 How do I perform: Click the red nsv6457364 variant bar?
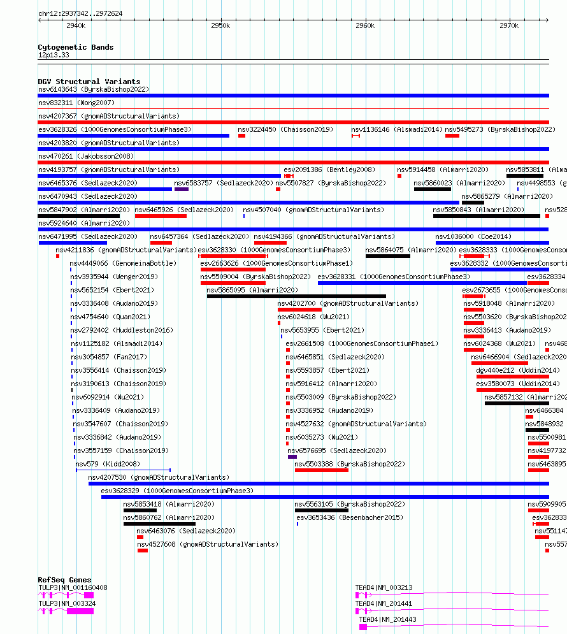(x=161, y=243)
